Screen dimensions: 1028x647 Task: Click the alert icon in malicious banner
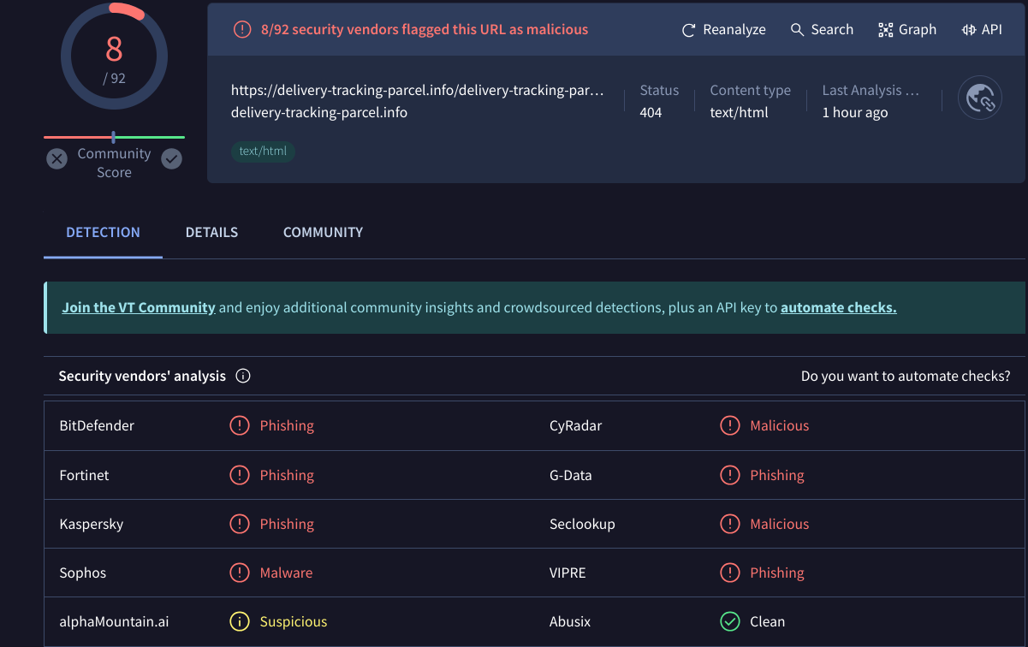242,30
